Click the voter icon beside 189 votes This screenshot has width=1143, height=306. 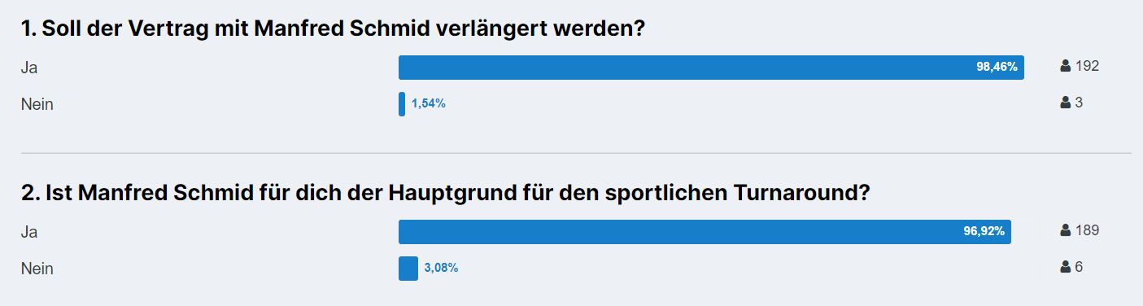click(1066, 230)
